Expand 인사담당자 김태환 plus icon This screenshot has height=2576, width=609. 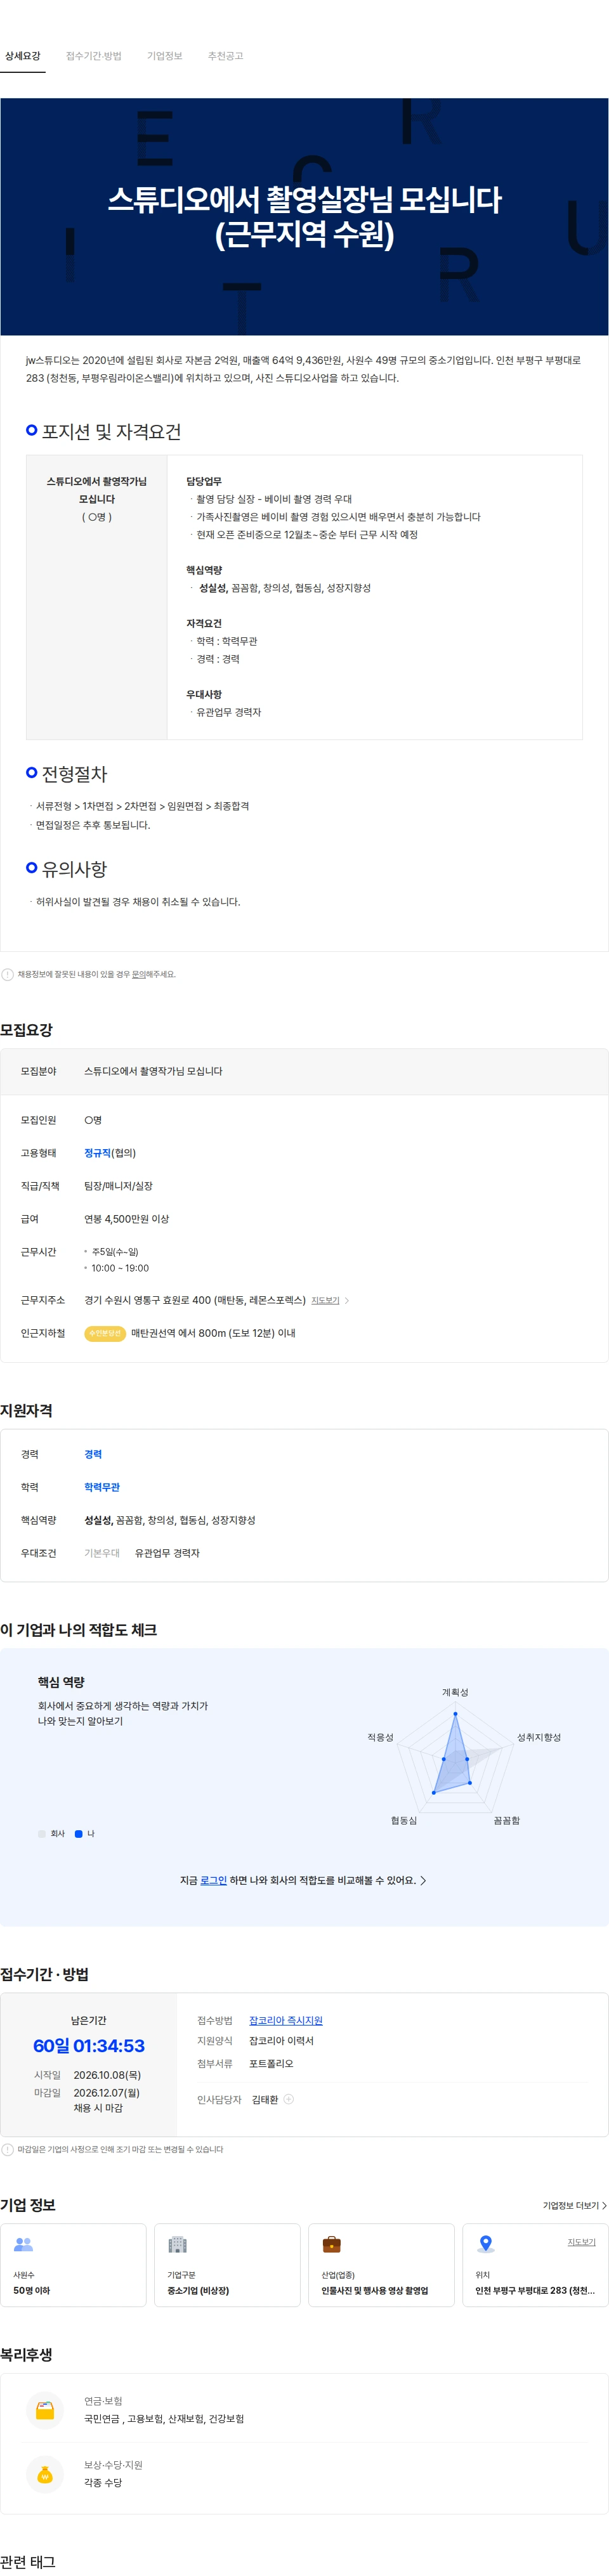click(288, 2099)
